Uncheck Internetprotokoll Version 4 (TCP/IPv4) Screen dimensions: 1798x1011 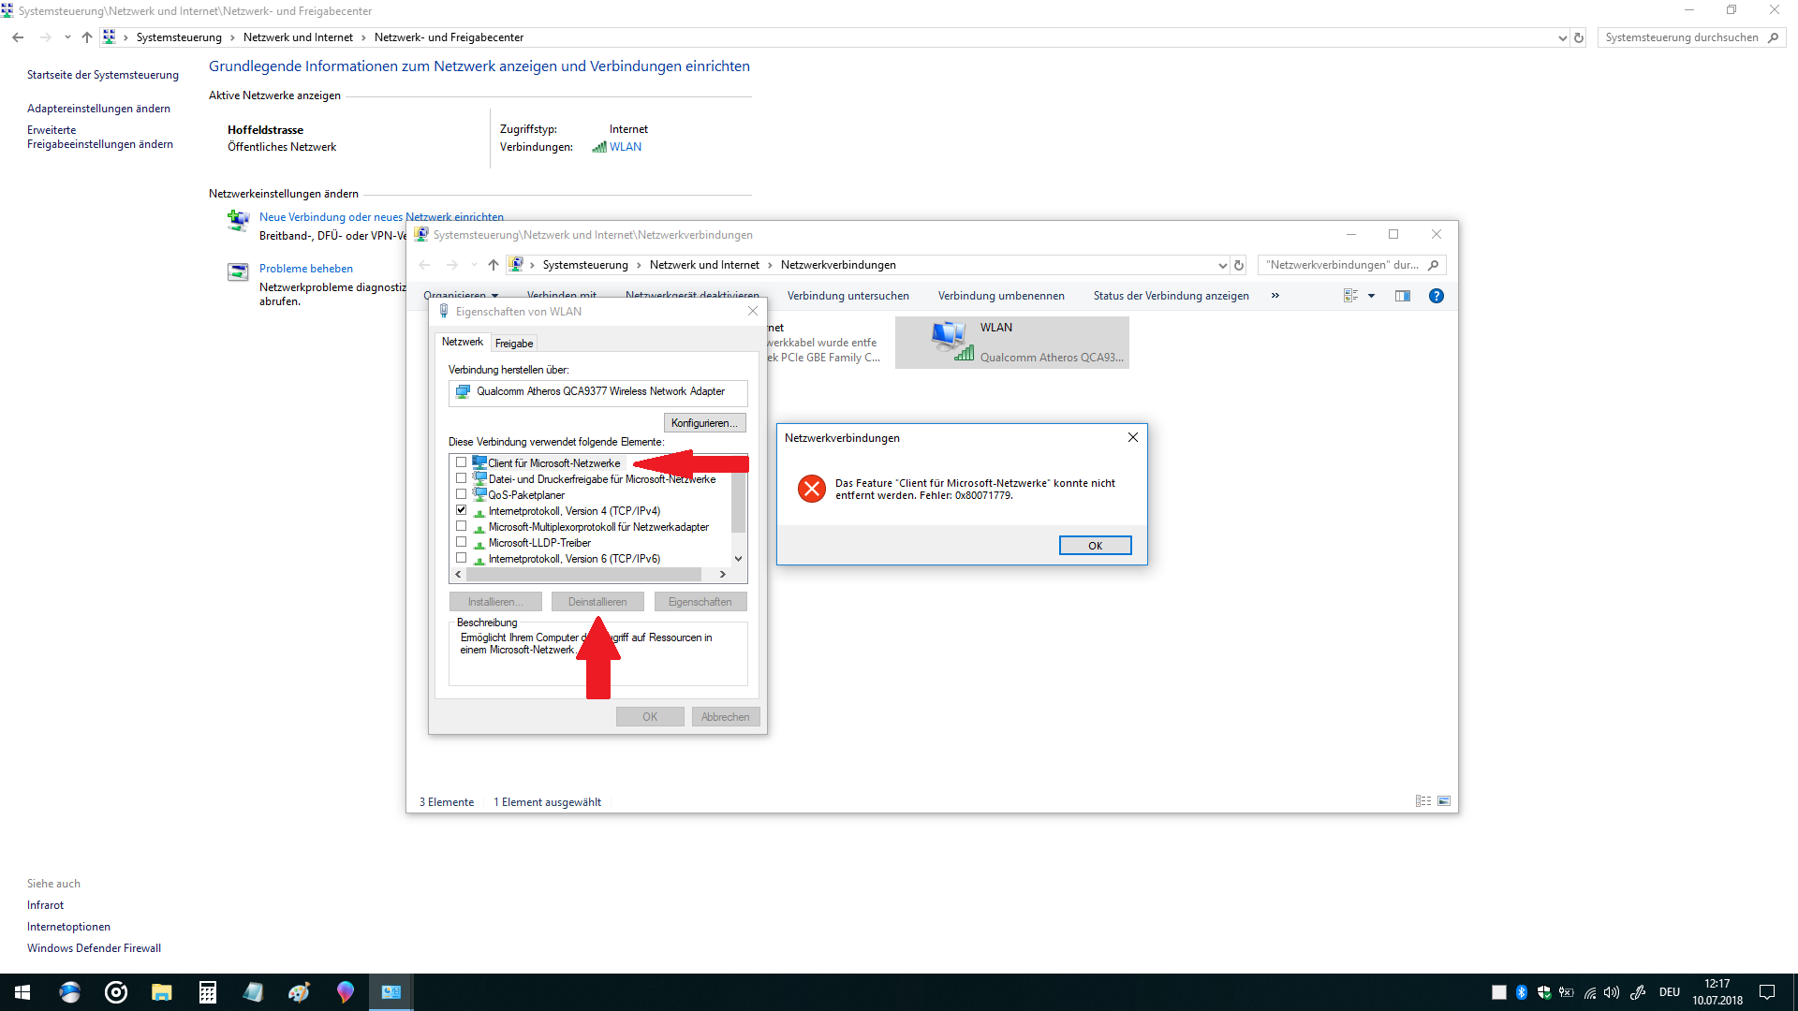click(x=461, y=510)
